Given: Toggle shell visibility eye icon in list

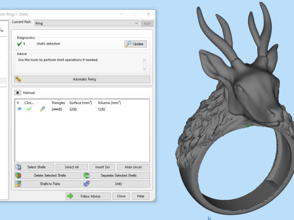Looking at the screenshot, I should 20,109.
